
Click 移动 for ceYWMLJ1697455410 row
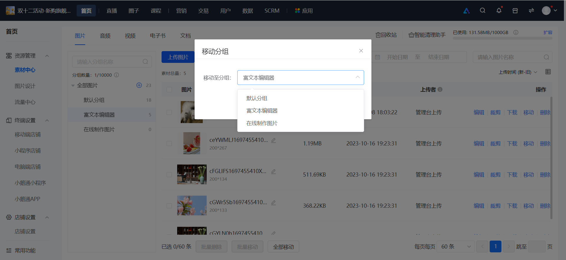click(529, 143)
